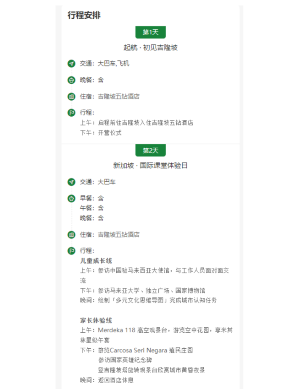The image size is (293, 389).
Task: Click the Day 1 itinerary (行程) flag icon
Action: coord(71,113)
